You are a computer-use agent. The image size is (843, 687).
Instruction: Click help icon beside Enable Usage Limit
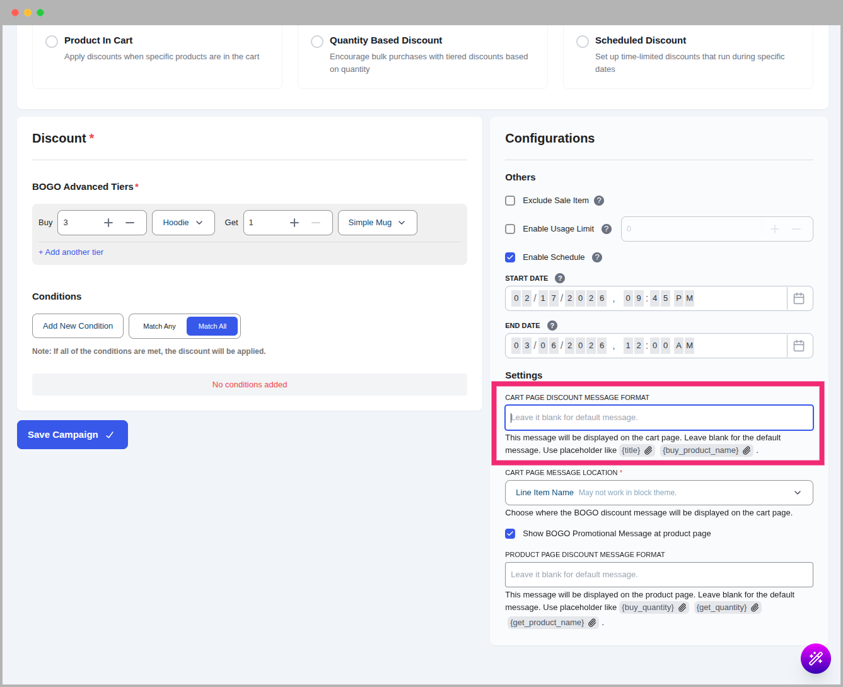tap(607, 229)
